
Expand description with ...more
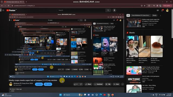point(12,91)
